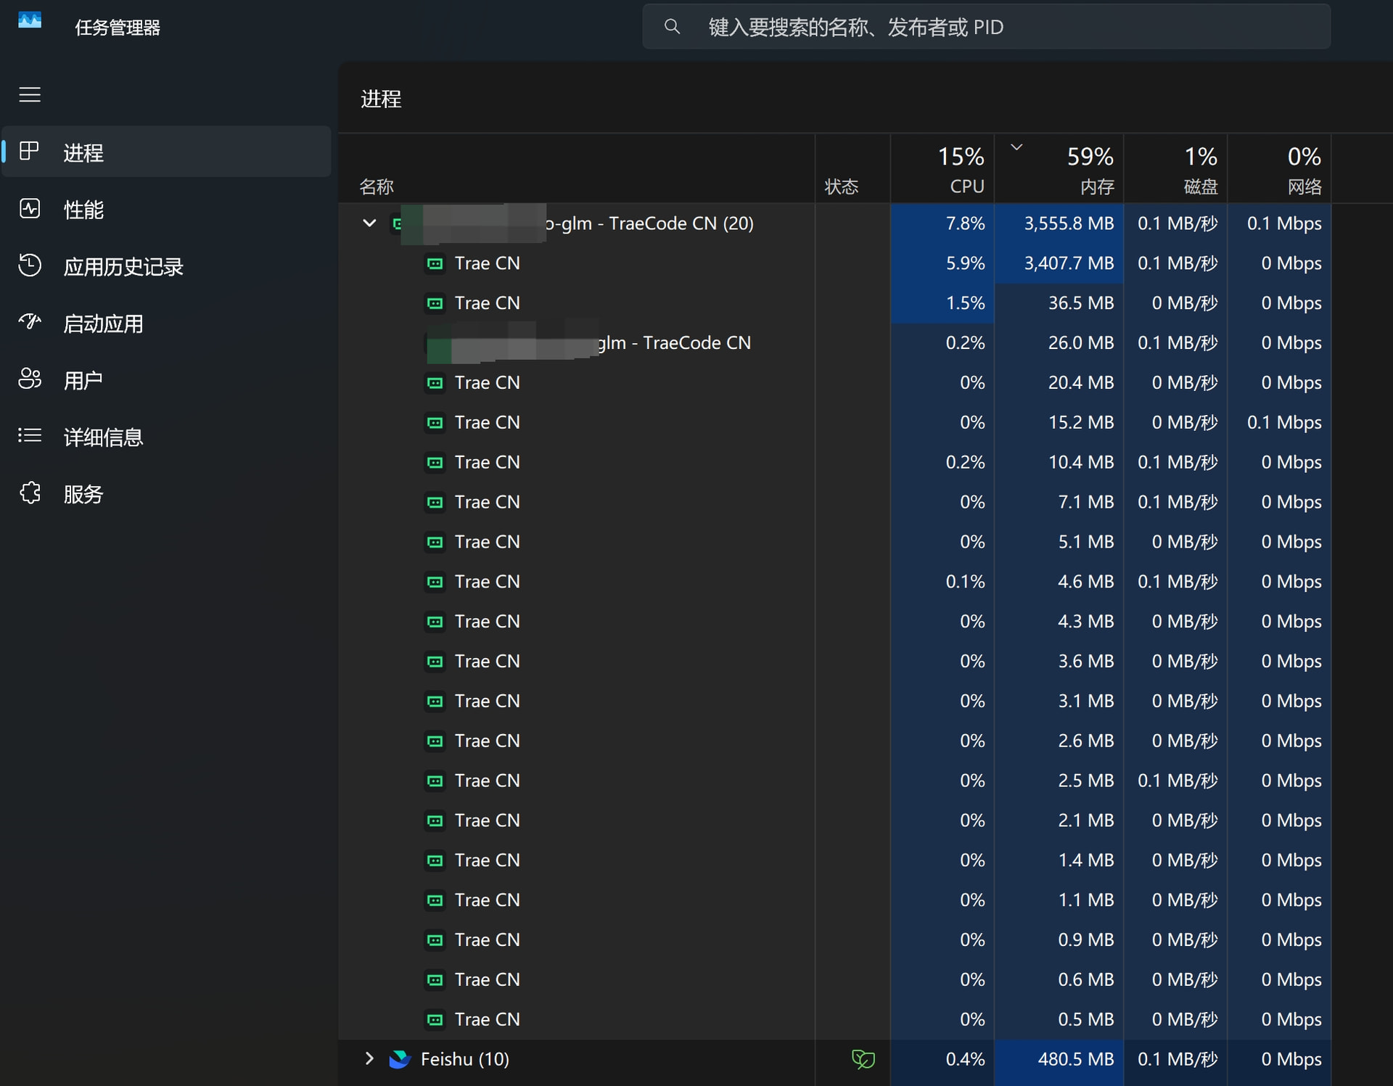This screenshot has width=1393, height=1086.
Task: Open the 服务 (Services) page
Action: click(x=167, y=493)
